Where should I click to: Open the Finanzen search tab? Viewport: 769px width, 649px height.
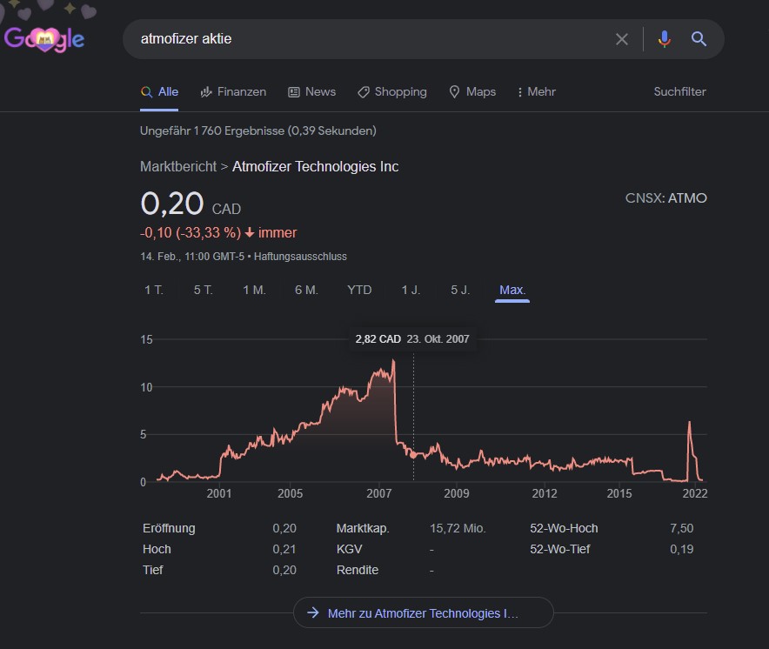[233, 92]
